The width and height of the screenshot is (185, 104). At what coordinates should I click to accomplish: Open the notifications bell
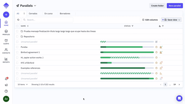[x=6, y=79]
